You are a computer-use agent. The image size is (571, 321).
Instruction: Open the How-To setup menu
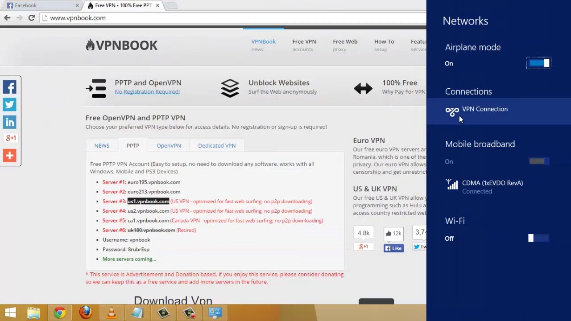tap(384, 45)
